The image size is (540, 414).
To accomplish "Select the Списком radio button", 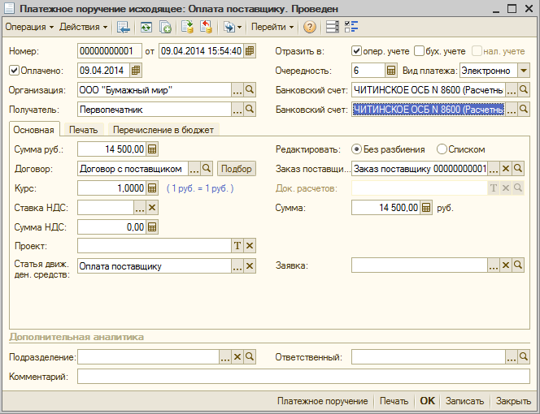I will pyautogui.click(x=442, y=149).
